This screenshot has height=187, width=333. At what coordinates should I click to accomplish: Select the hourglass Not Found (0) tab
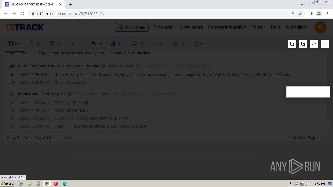coord(35,44)
